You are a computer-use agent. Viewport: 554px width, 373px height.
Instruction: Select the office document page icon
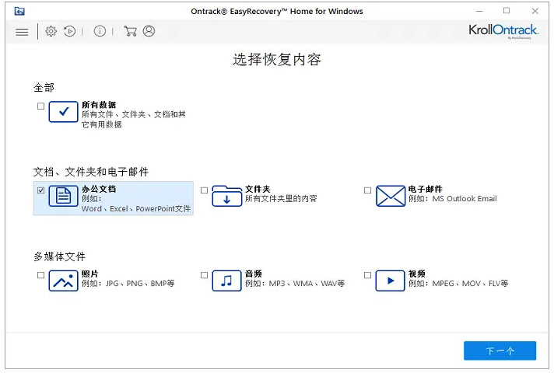coord(63,196)
